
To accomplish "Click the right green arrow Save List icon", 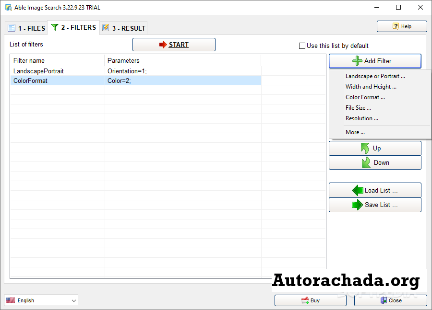I will coord(357,205).
